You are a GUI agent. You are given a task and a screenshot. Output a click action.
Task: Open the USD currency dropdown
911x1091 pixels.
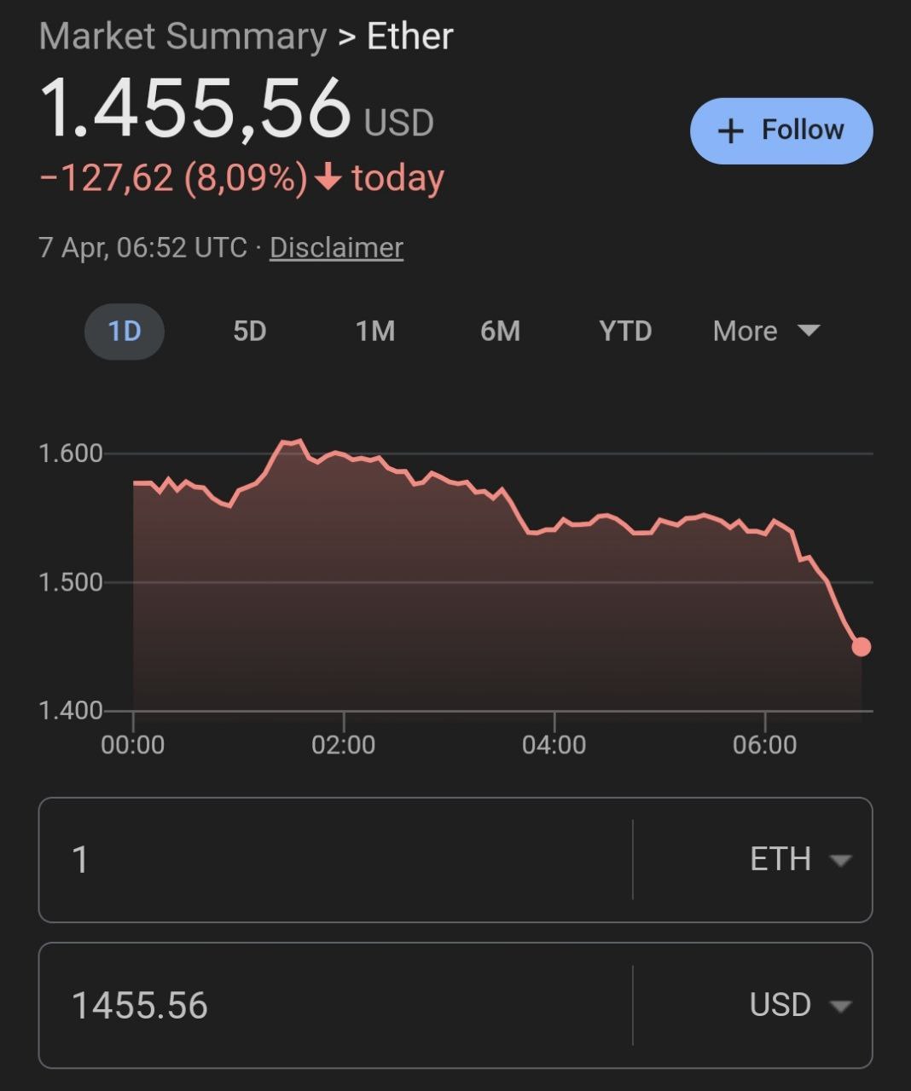pyautogui.click(x=799, y=1005)
